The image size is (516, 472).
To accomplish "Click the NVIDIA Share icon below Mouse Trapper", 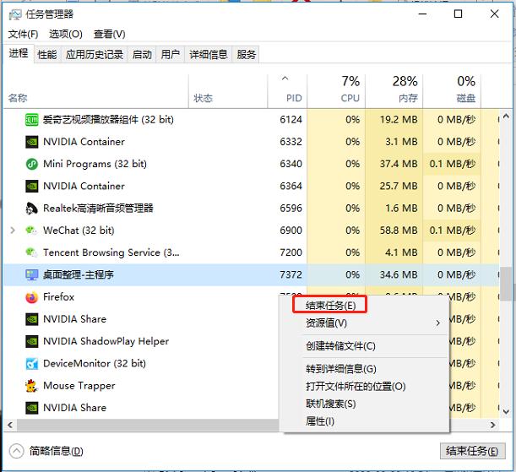I will 32,408.
